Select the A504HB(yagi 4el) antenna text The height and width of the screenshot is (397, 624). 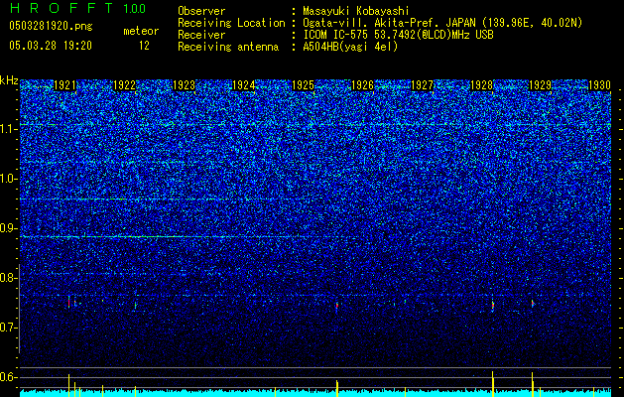[x=350, y=47]
